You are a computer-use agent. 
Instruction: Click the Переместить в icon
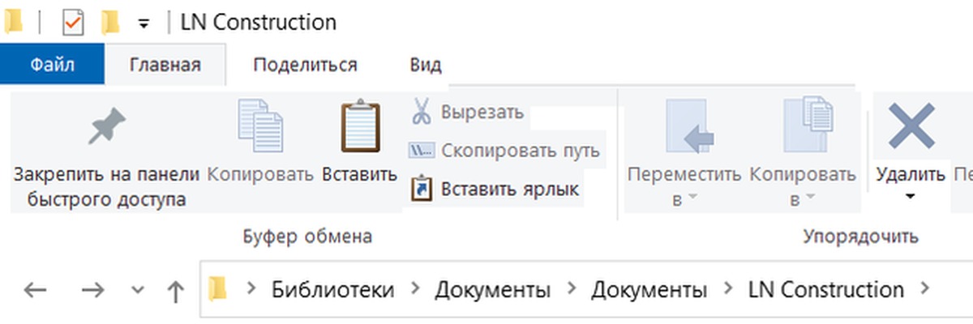(689, 127)
